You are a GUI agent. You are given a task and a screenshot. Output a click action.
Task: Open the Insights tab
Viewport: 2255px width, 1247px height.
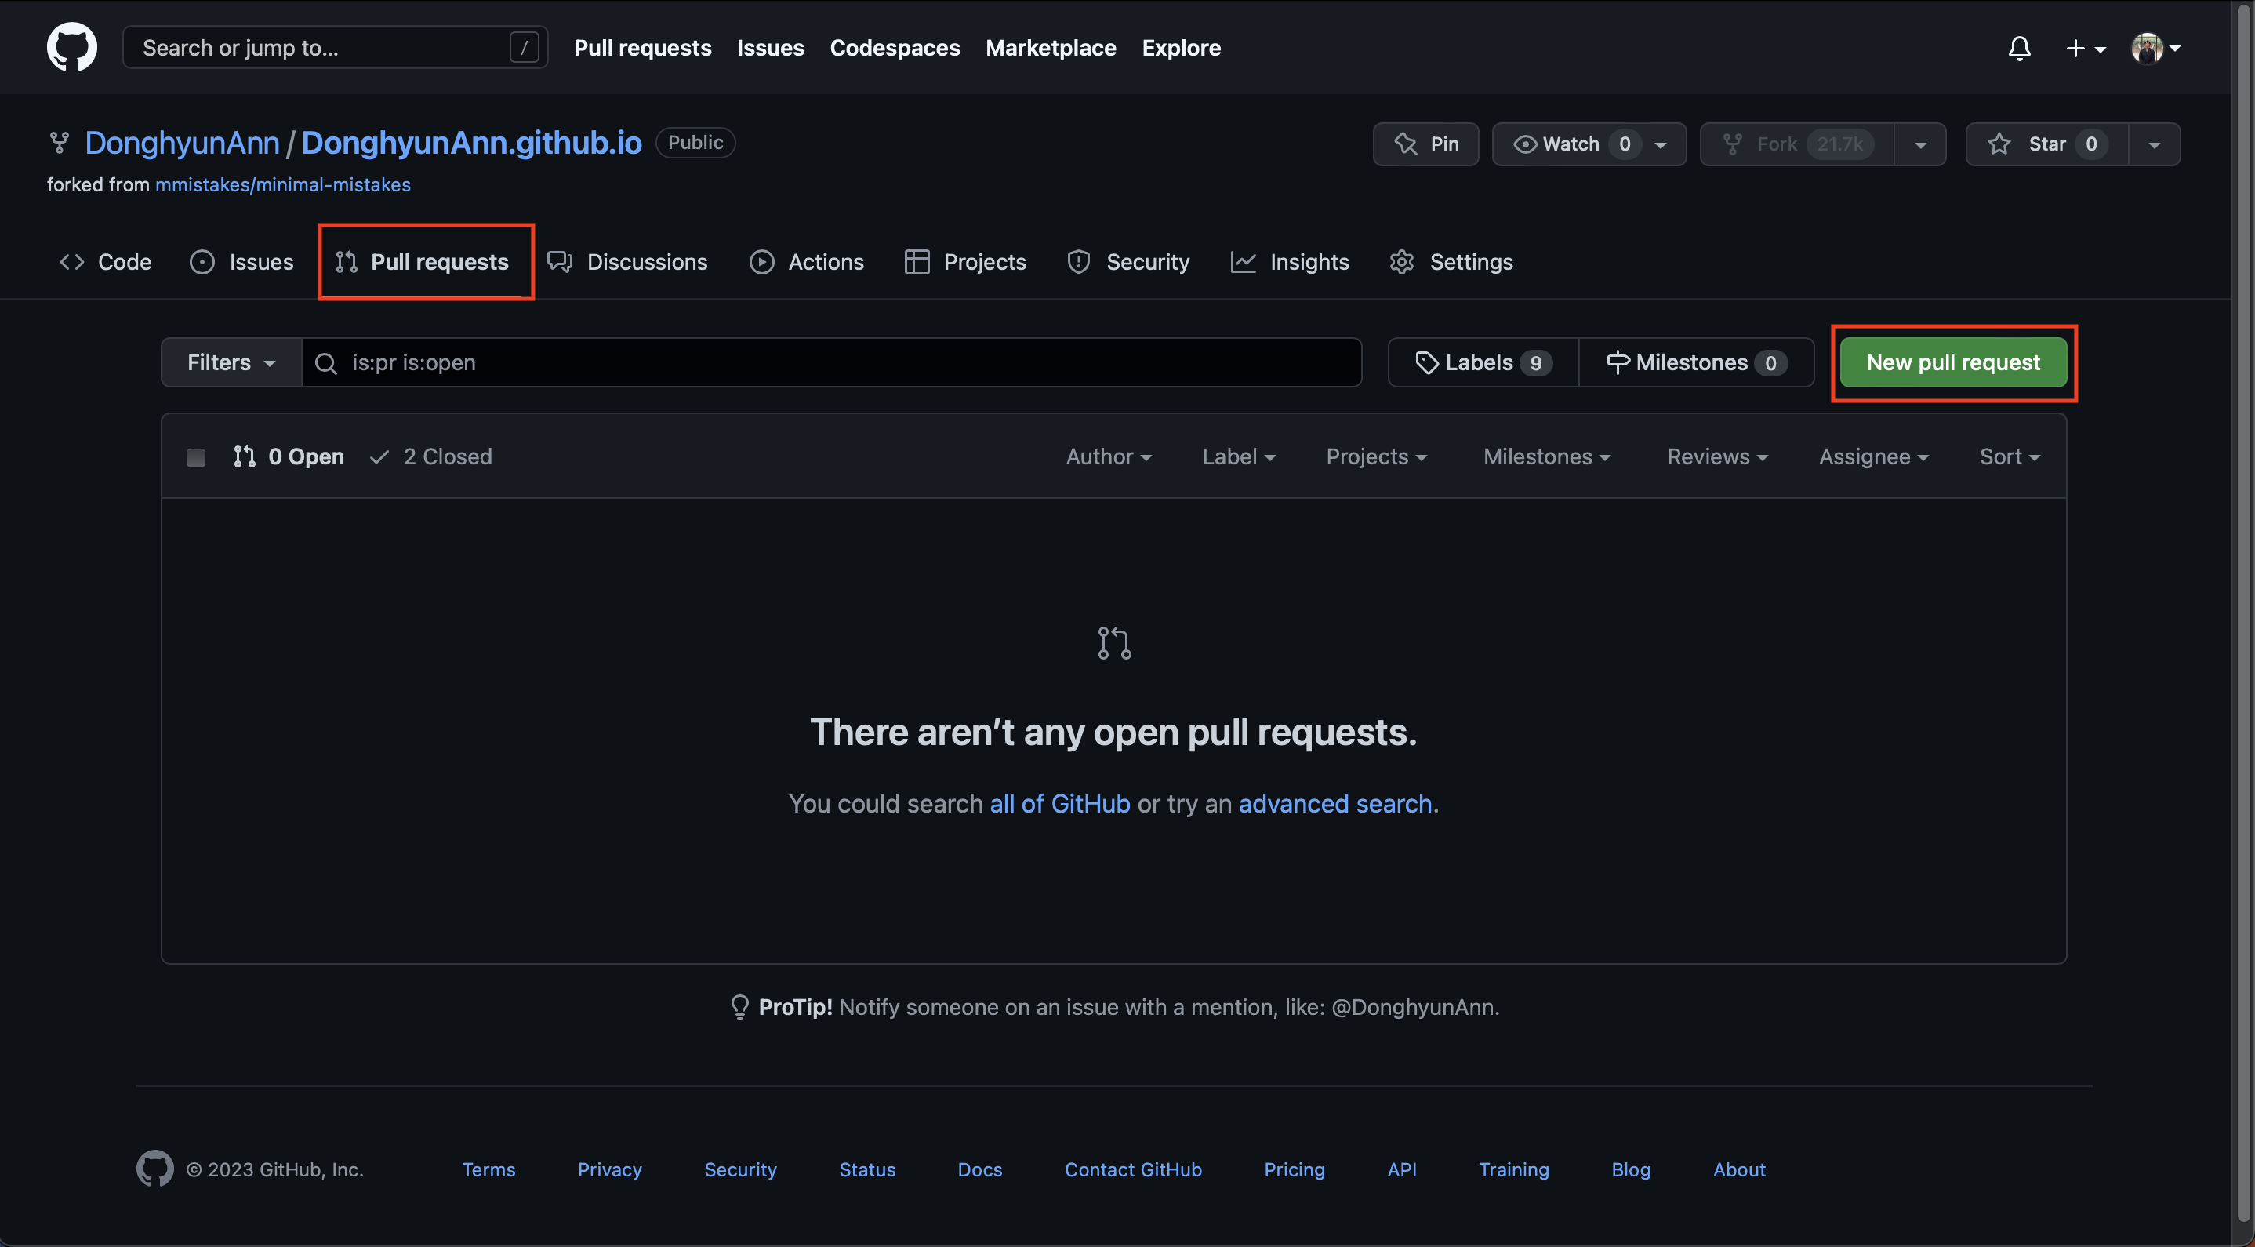[1291, 262]
